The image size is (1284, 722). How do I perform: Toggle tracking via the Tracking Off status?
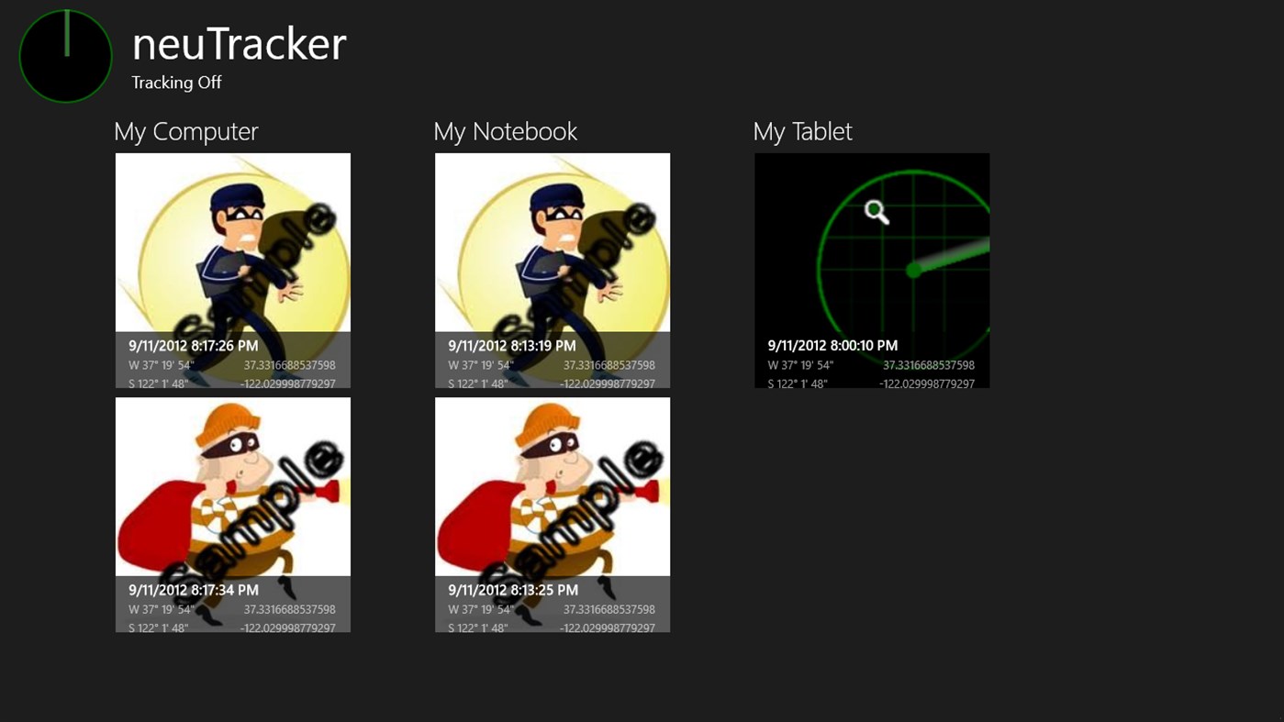pyautogui.click(x=176, y=82)
